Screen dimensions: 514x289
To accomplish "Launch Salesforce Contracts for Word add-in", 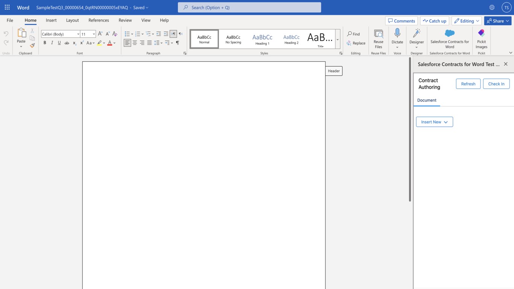I will [x=450, y=39].
